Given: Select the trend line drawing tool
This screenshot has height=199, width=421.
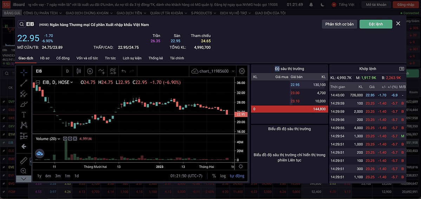Looking at the screenshot, I should (x=24, y=83).
